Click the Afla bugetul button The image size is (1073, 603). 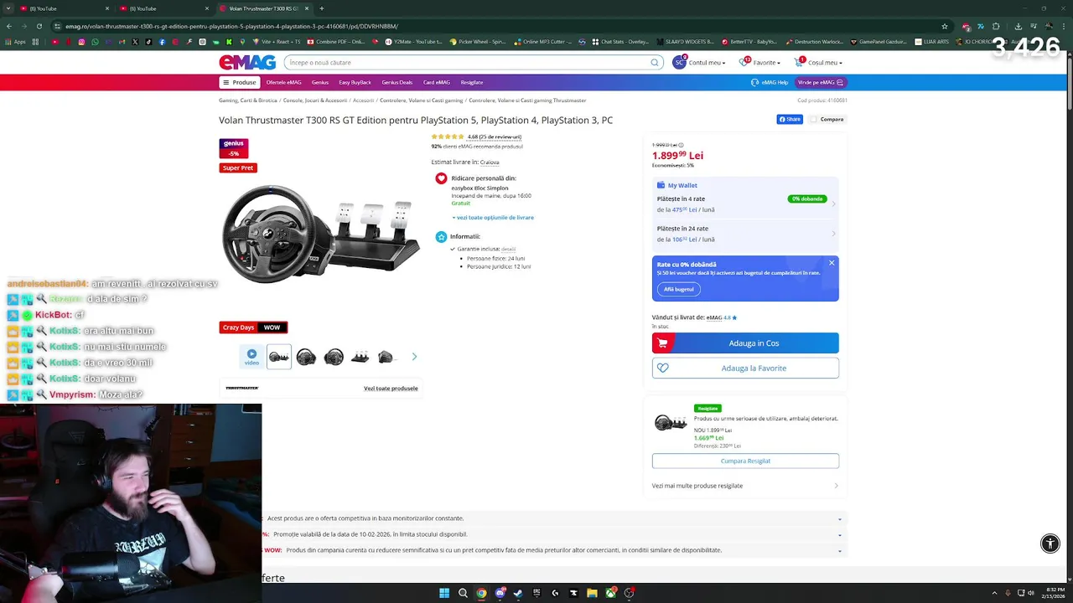pyautogui.click(x=678, y=289)
